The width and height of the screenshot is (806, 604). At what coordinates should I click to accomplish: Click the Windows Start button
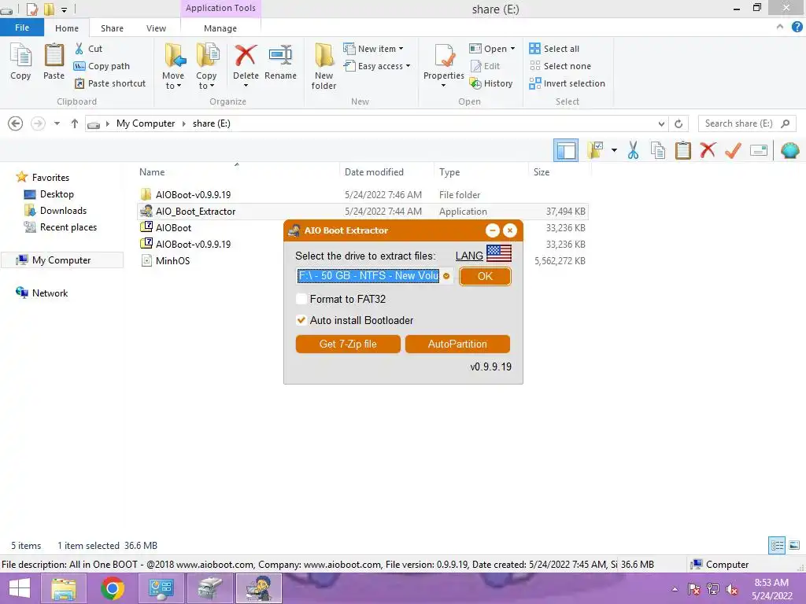point(20,588)
